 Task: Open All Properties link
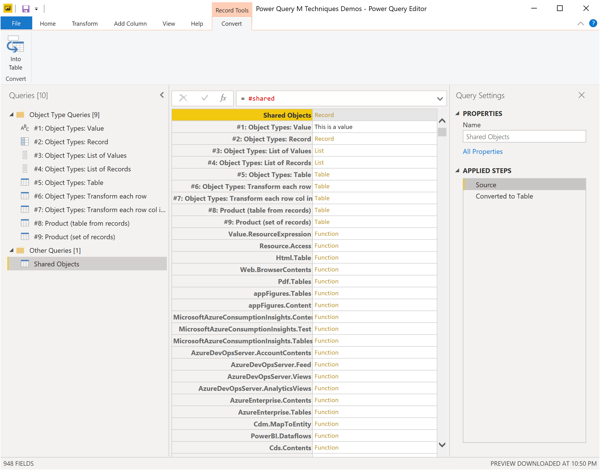click(482, 151)
